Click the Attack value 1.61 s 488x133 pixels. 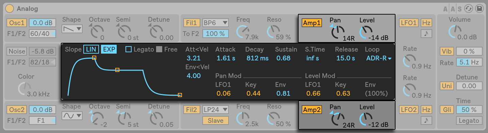pos(225,58)
